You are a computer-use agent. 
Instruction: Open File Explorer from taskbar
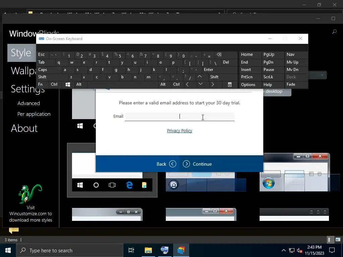(148, 250)
